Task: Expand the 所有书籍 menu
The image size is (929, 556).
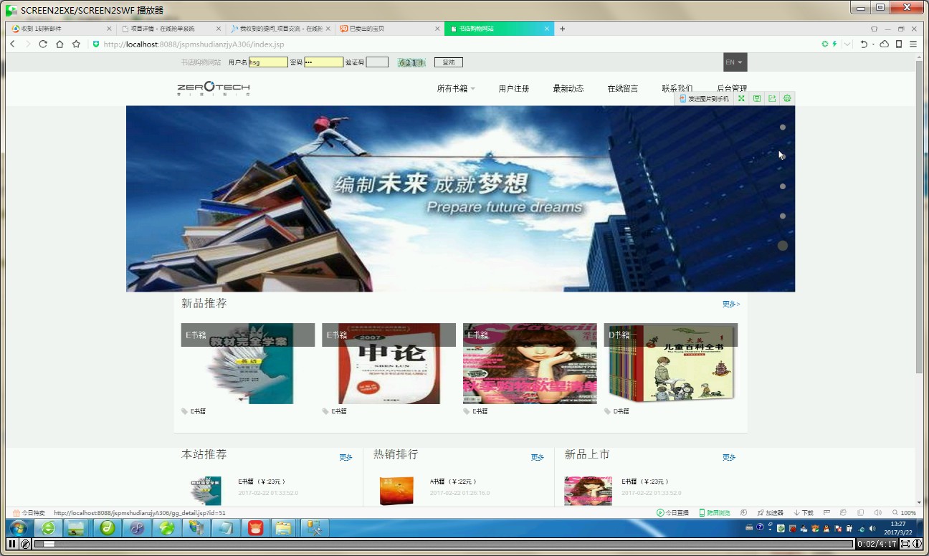Action: (x=456, y=89)
